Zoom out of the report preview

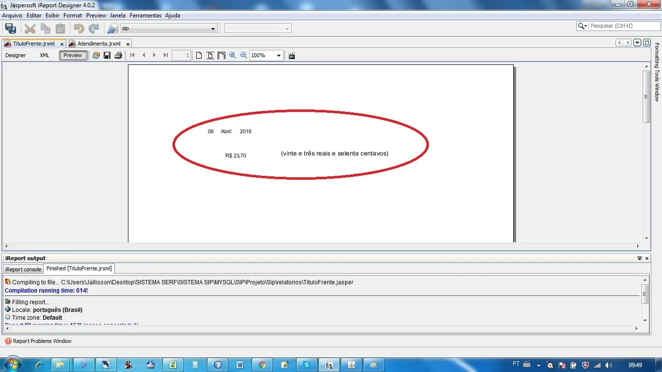tap(244, 55)
